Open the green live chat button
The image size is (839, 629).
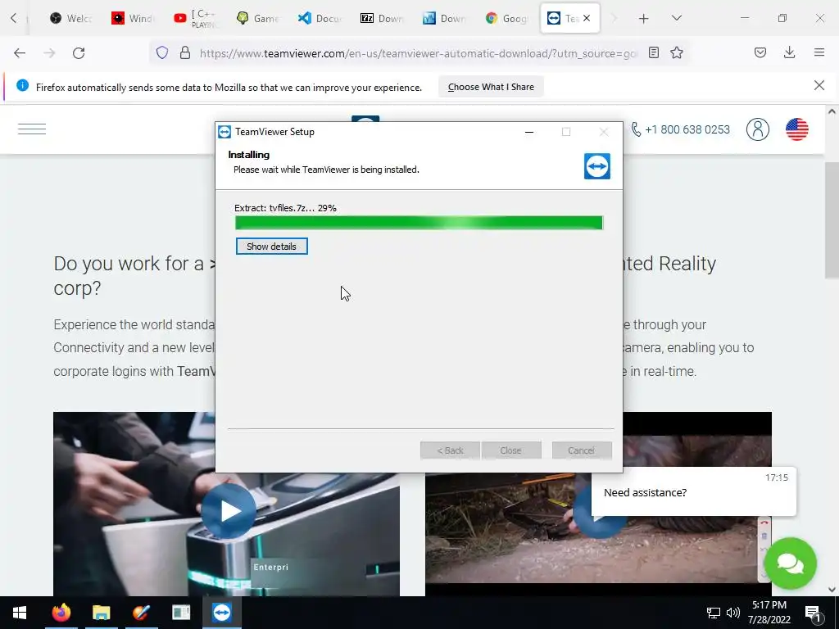click(791, 563)
